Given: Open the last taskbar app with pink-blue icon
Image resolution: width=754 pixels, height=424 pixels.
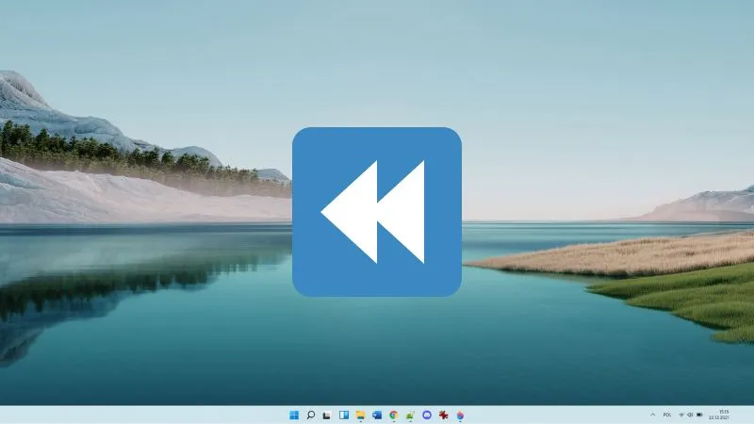Looking at the screenshot, I should click(460, 415).
